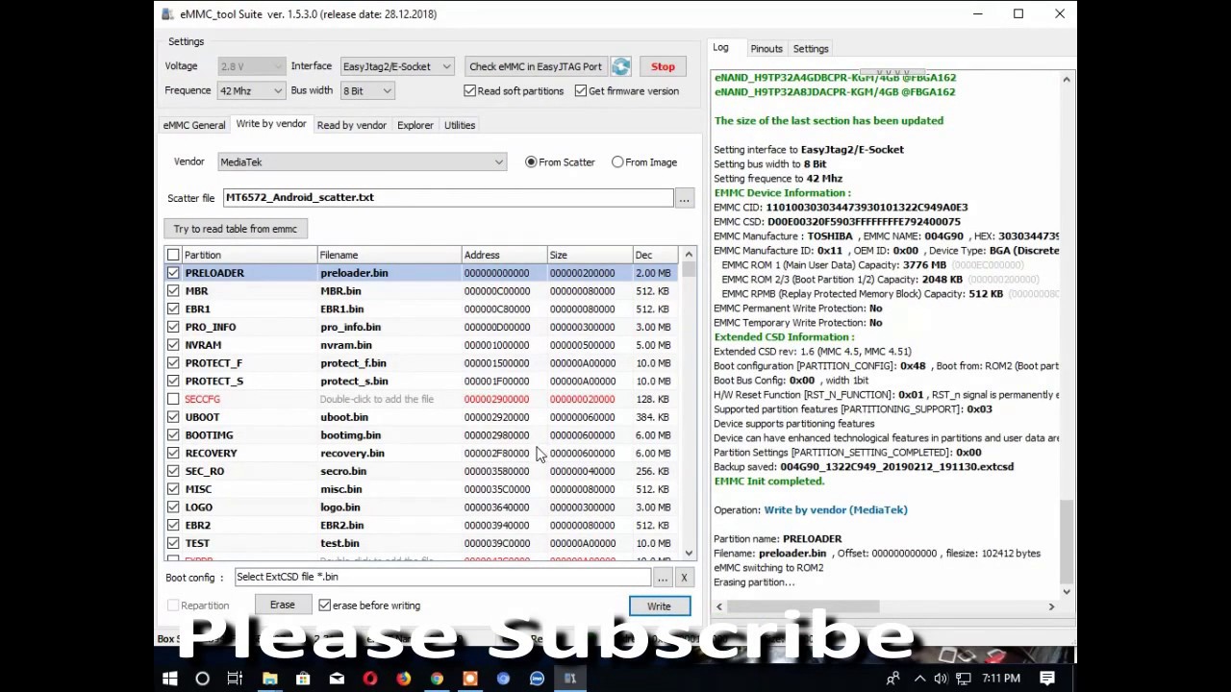Image resolution: width=1231 pixels, height=692 pixels.
Task: Open the Explorer tab
Action: tap(415, 125)
